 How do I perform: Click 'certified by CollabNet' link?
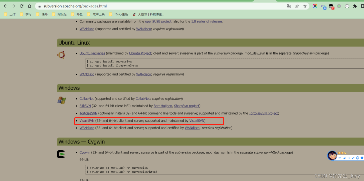point(143,99)
